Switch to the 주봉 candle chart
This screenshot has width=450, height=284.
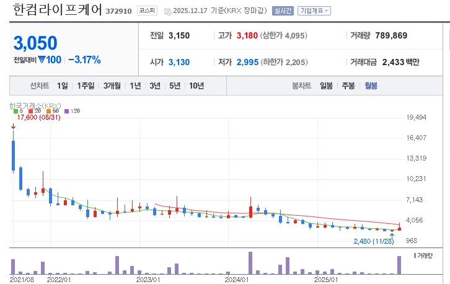point(348,86)
